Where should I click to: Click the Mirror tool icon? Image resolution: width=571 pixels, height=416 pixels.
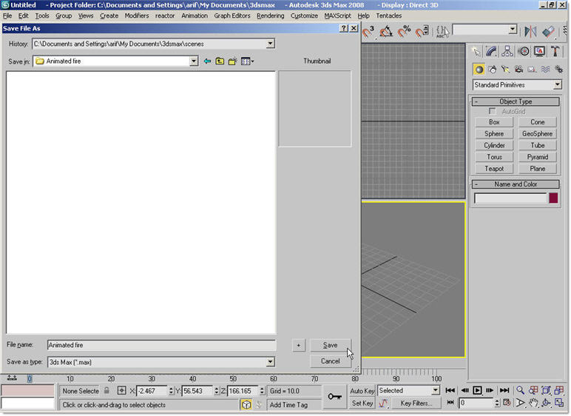coord(530,31)
